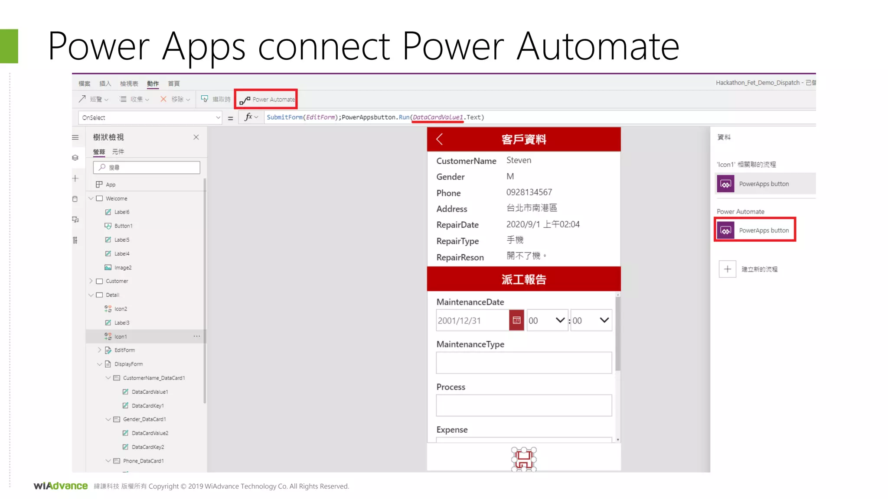Close the tree view panel
The height and width of the screenshot is (499, 888).
(196, 137)
